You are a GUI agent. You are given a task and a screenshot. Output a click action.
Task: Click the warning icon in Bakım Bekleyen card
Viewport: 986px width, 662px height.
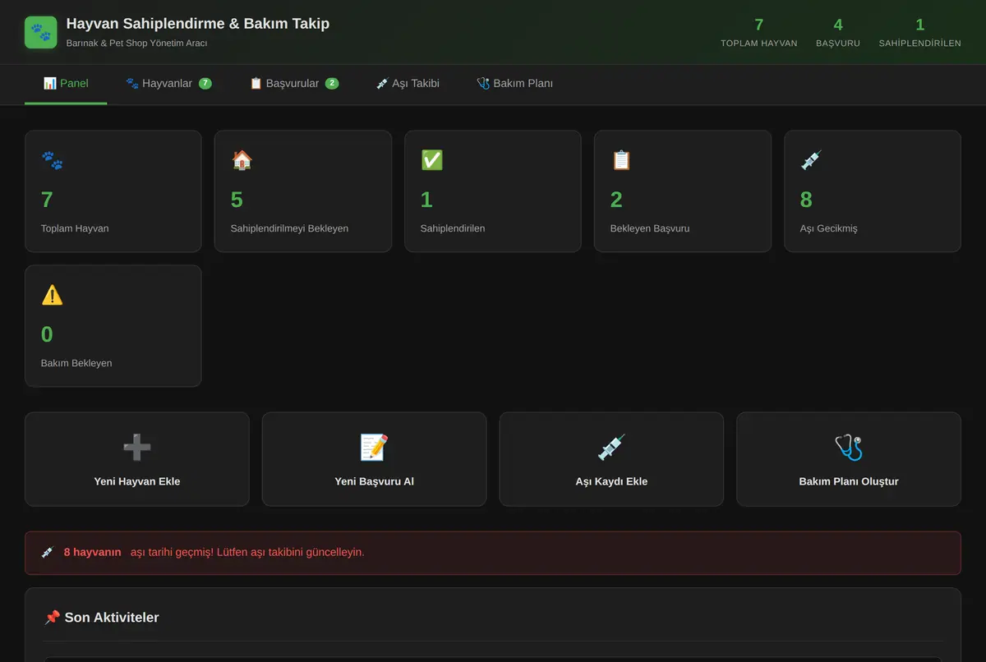[52, 295]
